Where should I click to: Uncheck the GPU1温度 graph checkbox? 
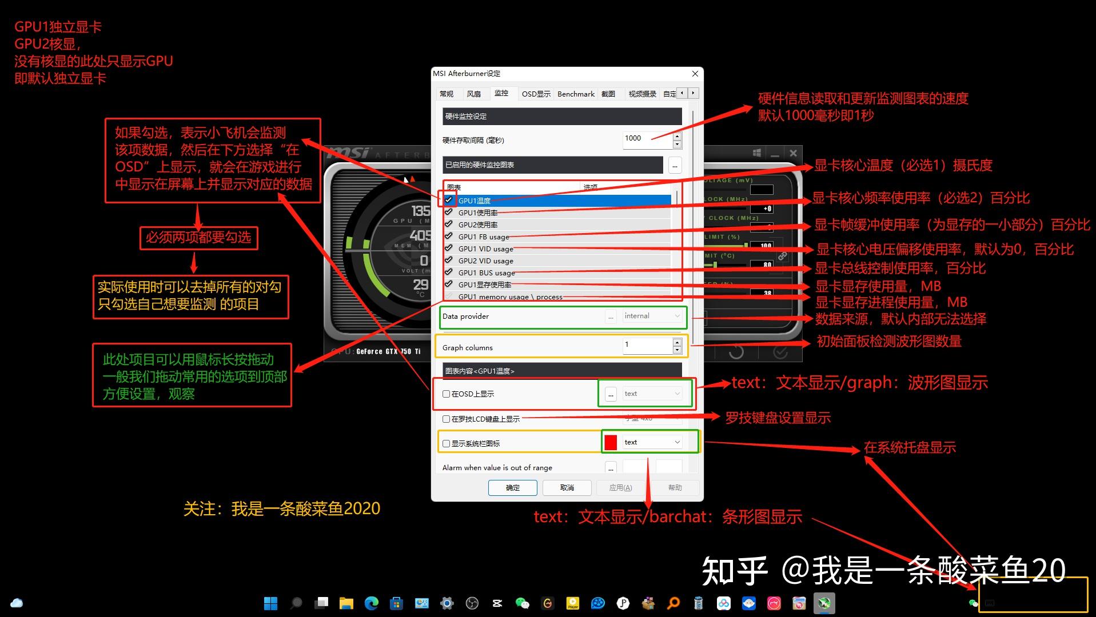pos(449,200)
